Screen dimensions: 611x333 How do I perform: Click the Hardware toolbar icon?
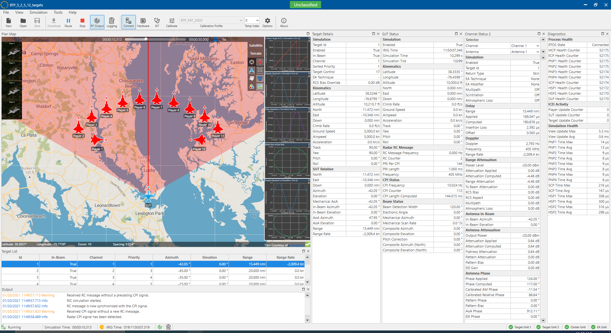click(x=143, y=22)
